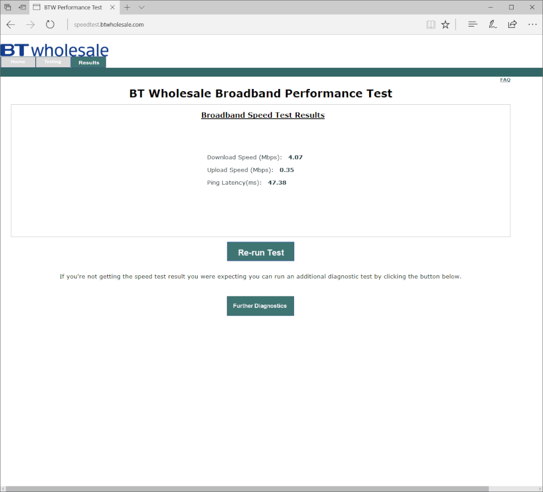Show tab previews chevron

pyautogui.click(x=141, y=7)
